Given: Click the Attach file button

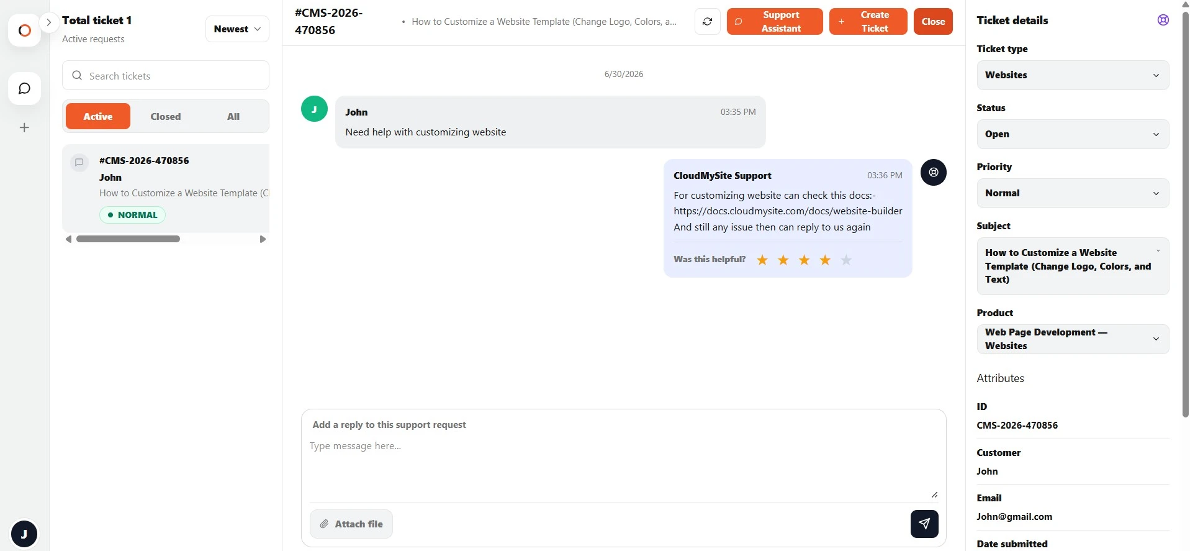Looking at the screenshot, I should pos(351,524).
